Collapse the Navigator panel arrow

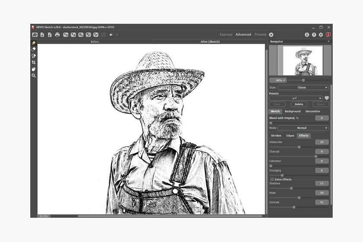coord(328,41)
